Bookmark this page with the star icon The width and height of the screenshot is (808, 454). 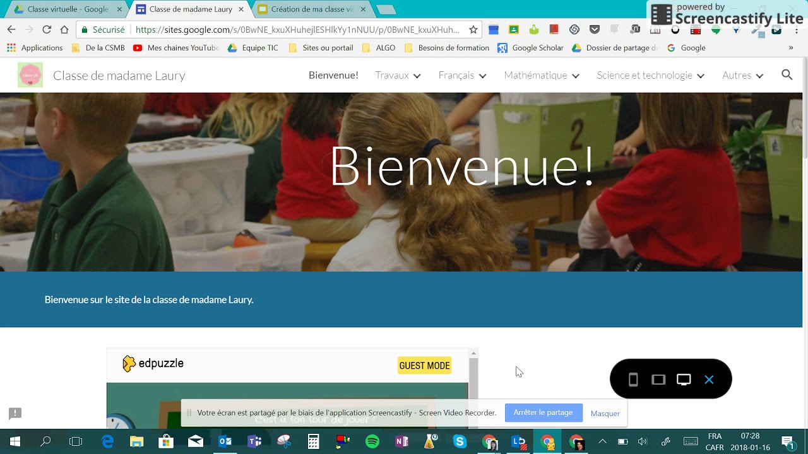click(473, 30)
